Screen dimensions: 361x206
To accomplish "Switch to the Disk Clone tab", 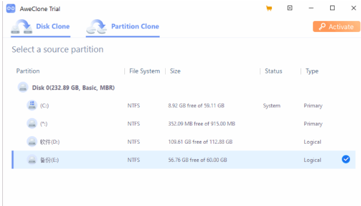I will pyautogui.click(x=41, y=28).
